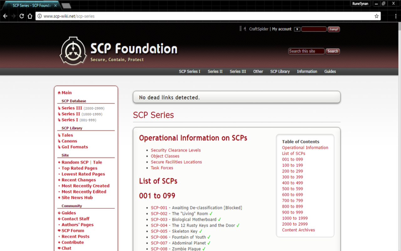Open the Series II top menu
The width and height of the screenshot is (401, 251).
point(215,72)
